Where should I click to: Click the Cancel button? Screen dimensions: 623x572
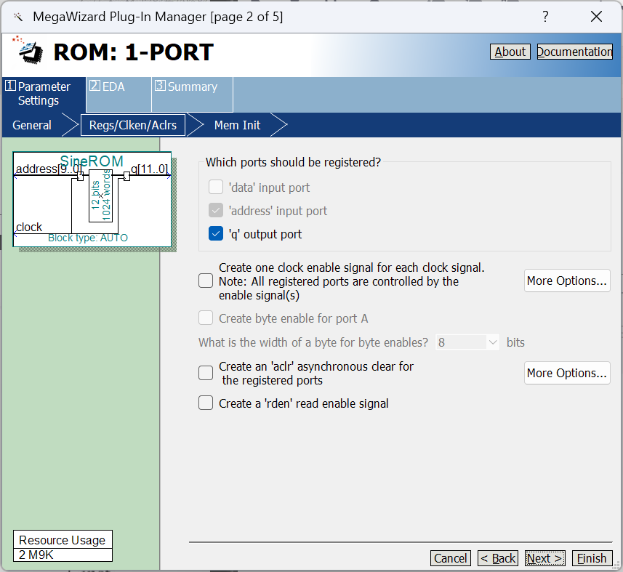[451, 558]
